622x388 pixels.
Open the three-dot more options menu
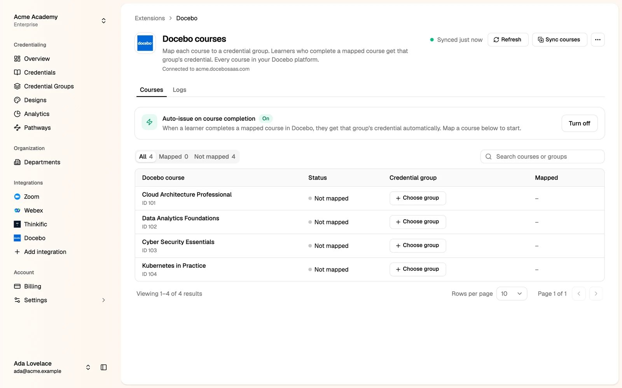click(x=598, y=40)
